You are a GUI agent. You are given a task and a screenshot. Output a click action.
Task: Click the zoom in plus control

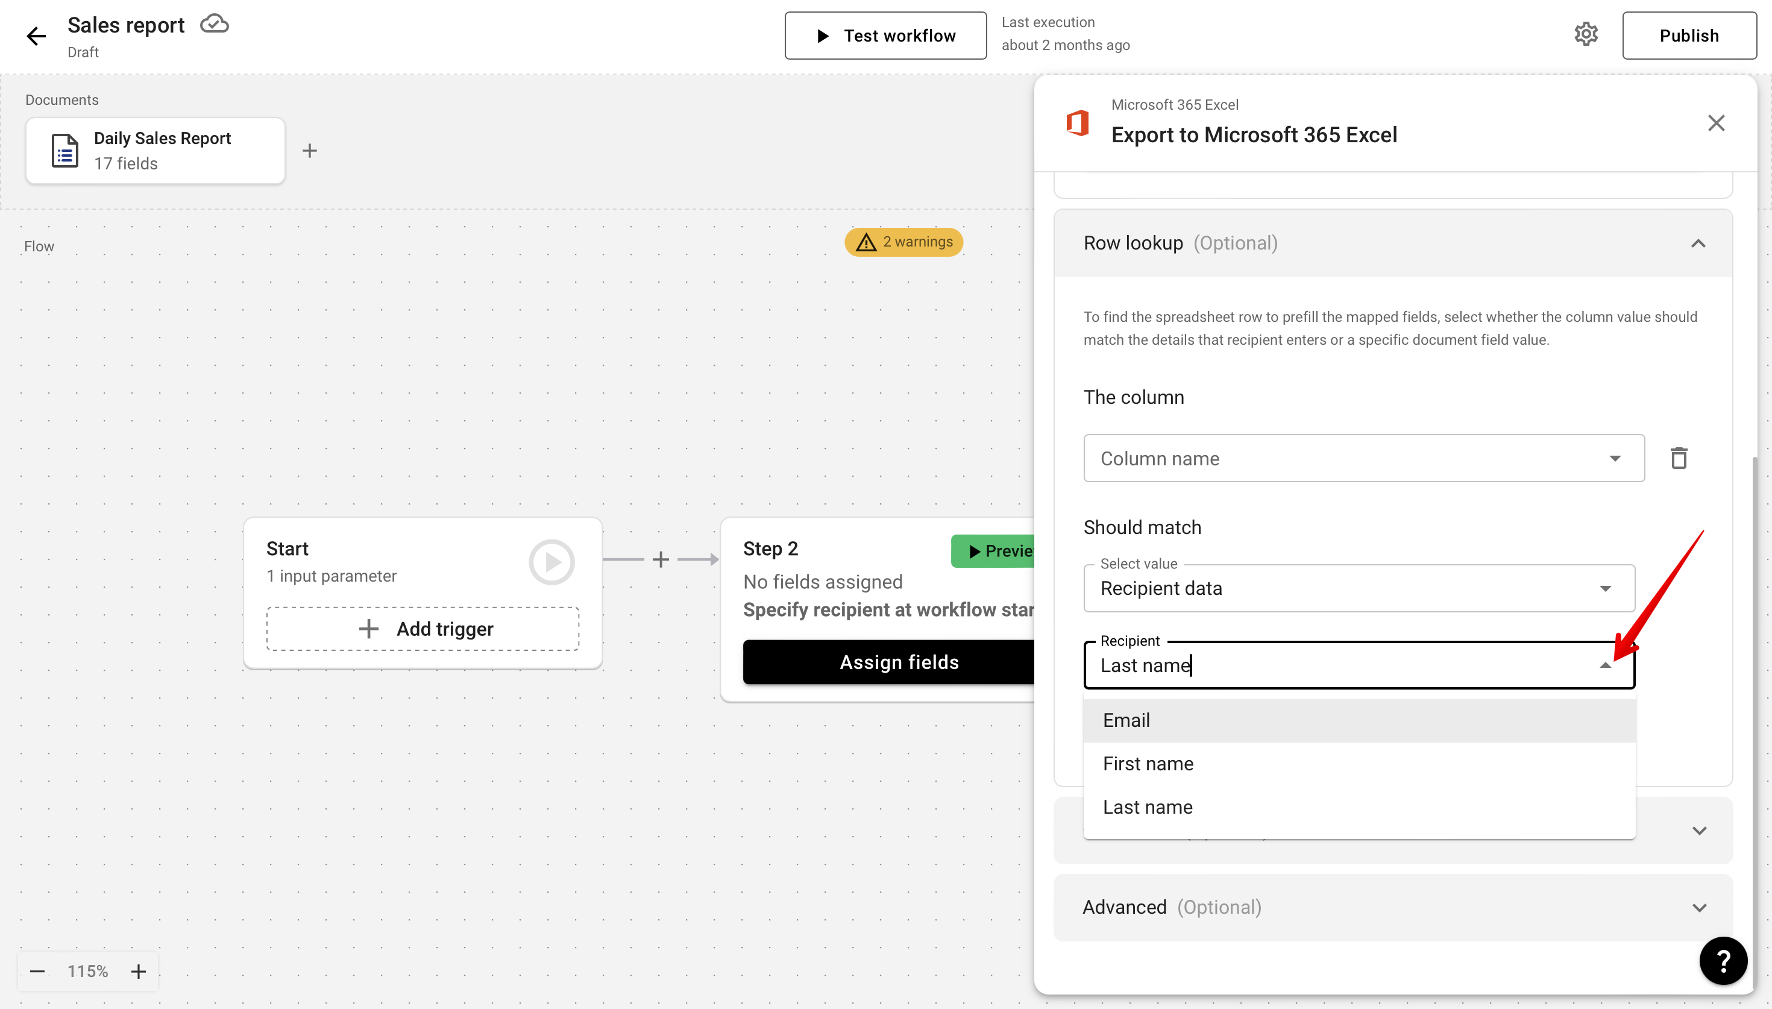(x=138, y=971)
